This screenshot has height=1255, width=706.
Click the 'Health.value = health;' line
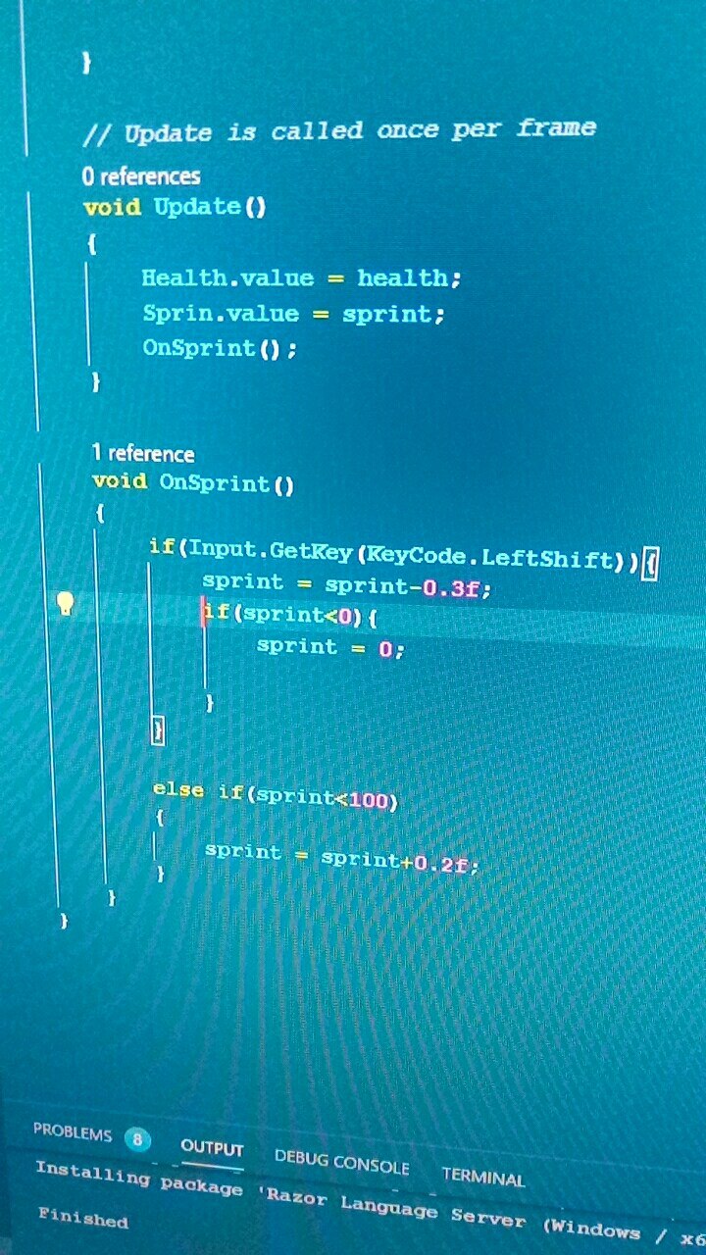click(301, 278)
